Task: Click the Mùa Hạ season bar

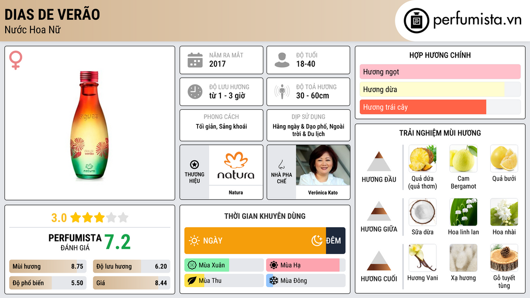Action: click(305, 265)
